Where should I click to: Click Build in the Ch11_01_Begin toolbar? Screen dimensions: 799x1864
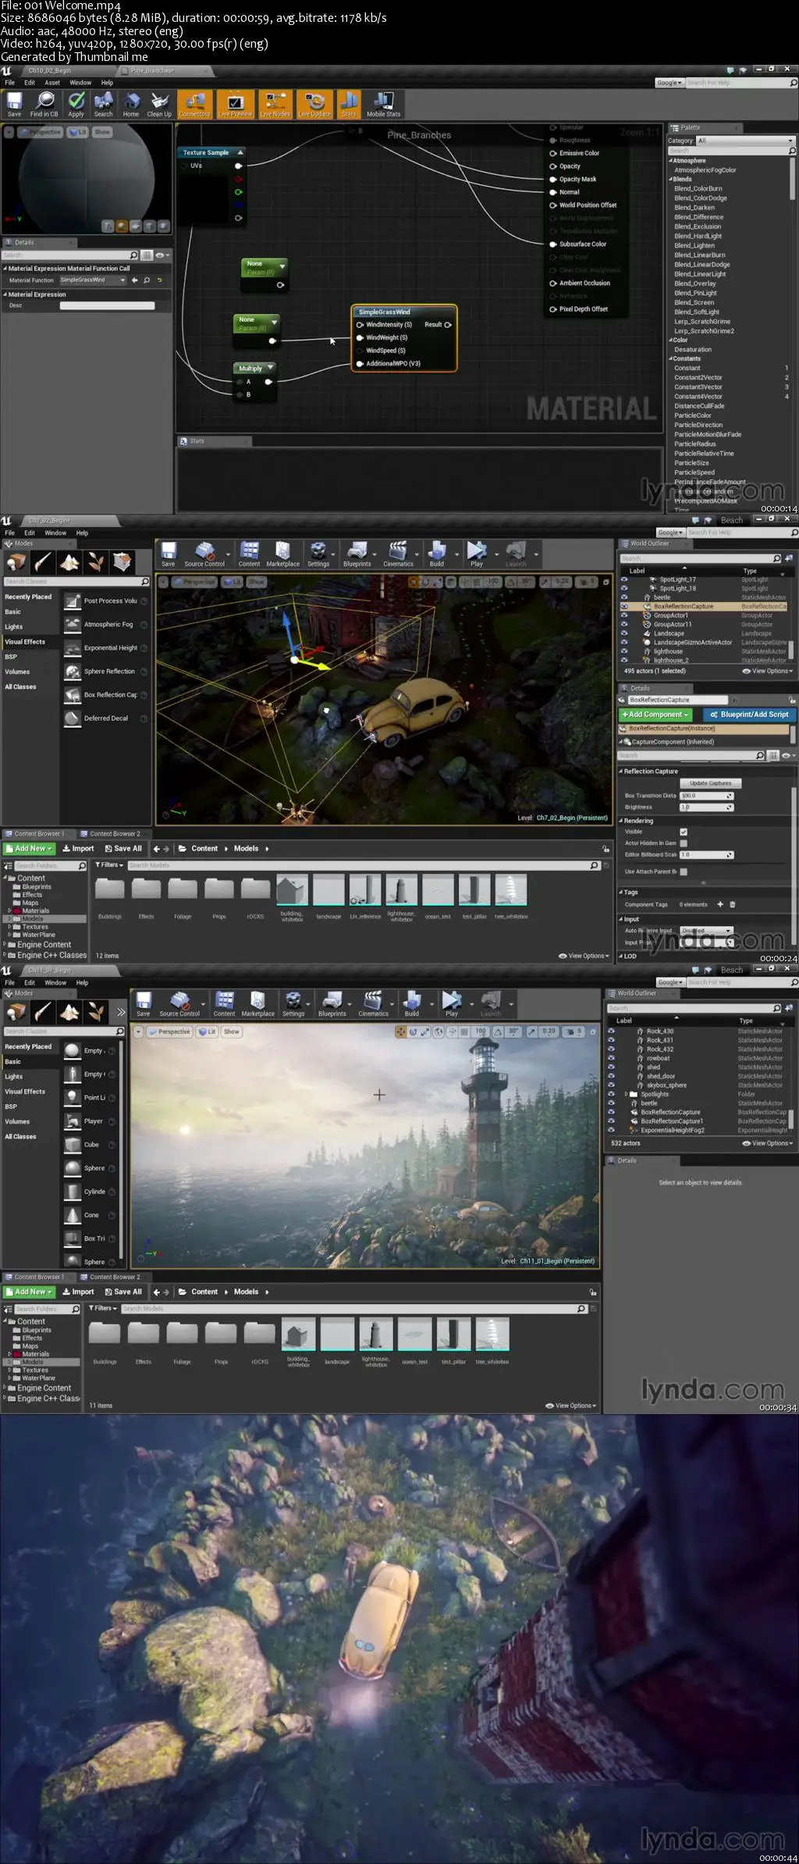point(412,1003)
